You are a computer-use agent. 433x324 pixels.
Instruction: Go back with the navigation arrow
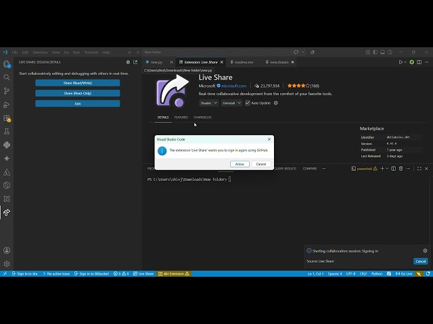(130, 52)
